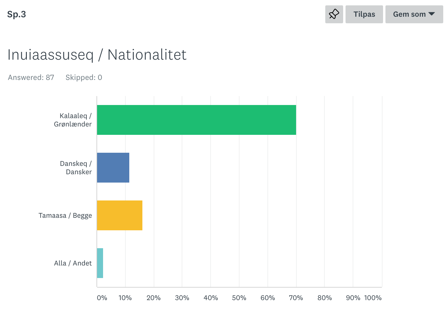The height and width of the screenshot is (318, 448).
Task: Click the Answered: 87 text
Action: point(31,78)
